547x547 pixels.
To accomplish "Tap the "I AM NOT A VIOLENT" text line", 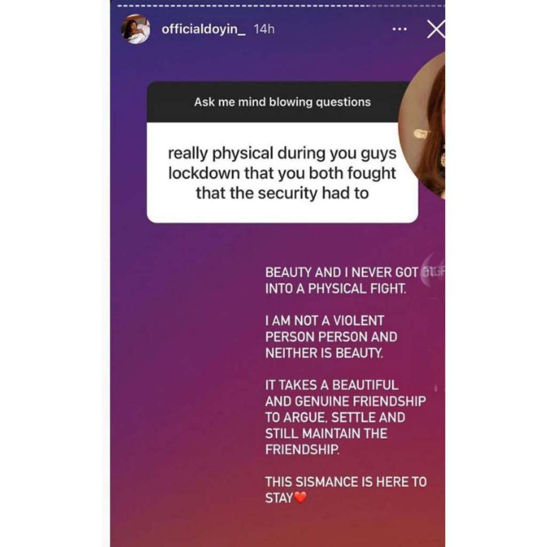I will pos(324,321).
